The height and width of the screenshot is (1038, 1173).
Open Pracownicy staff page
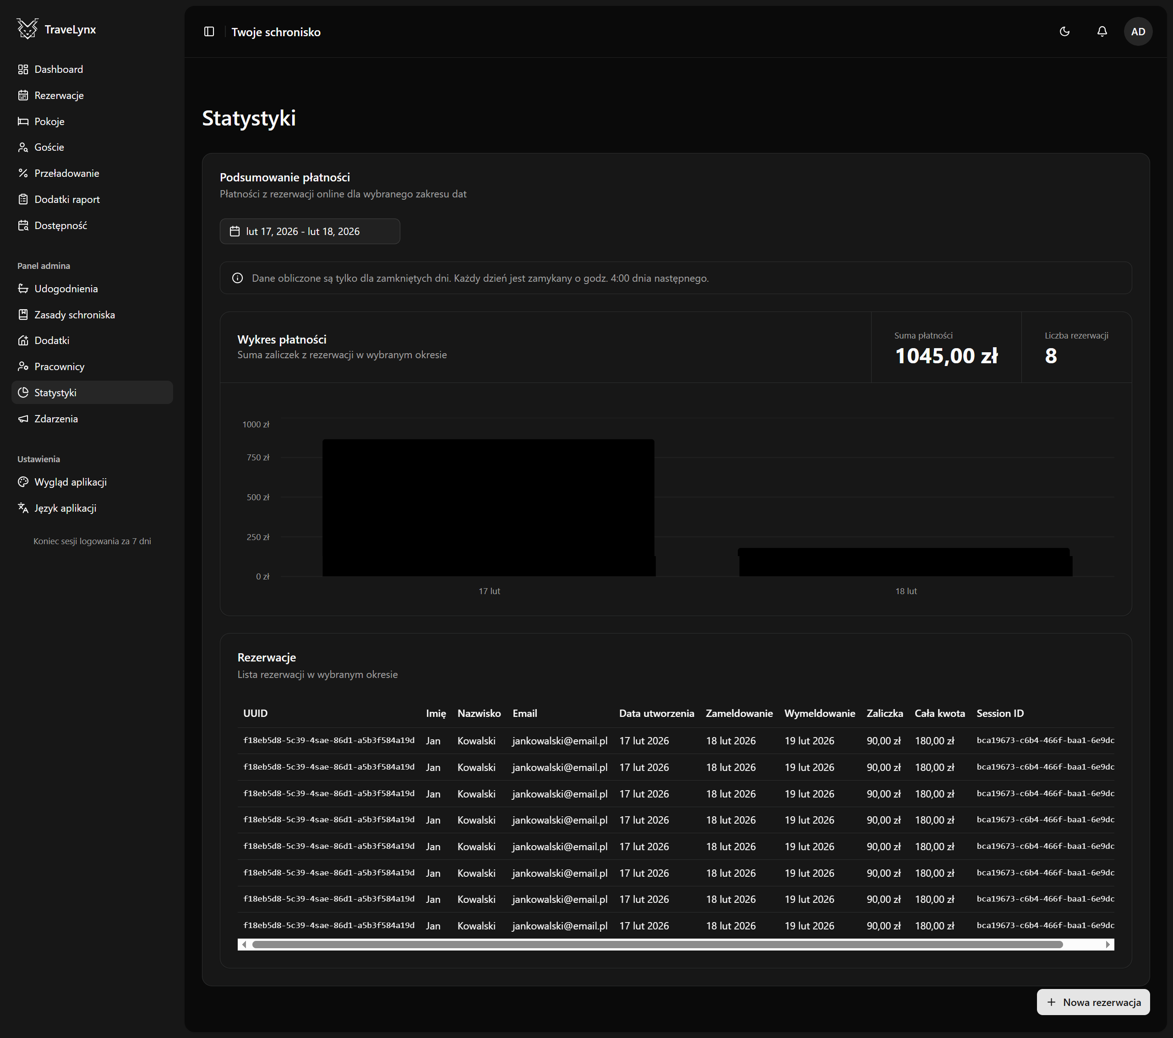(x=59, y=366)
